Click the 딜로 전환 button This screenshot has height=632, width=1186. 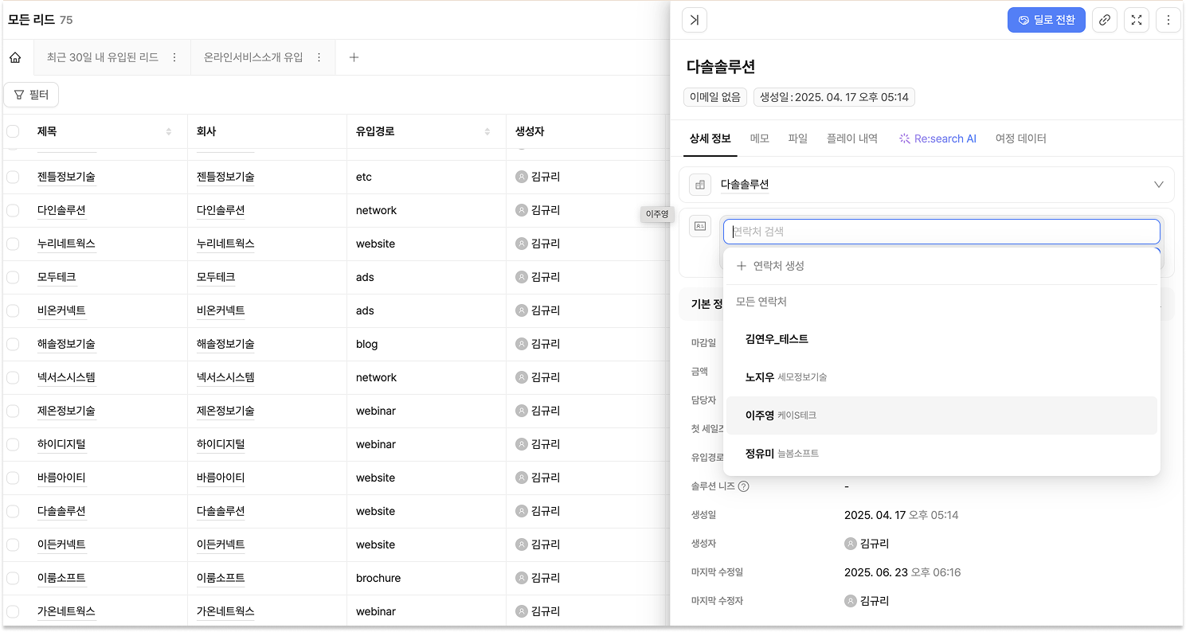[x=1046, y=21]
